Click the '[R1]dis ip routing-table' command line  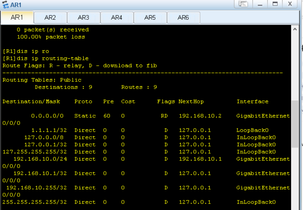tap(46, 59)
